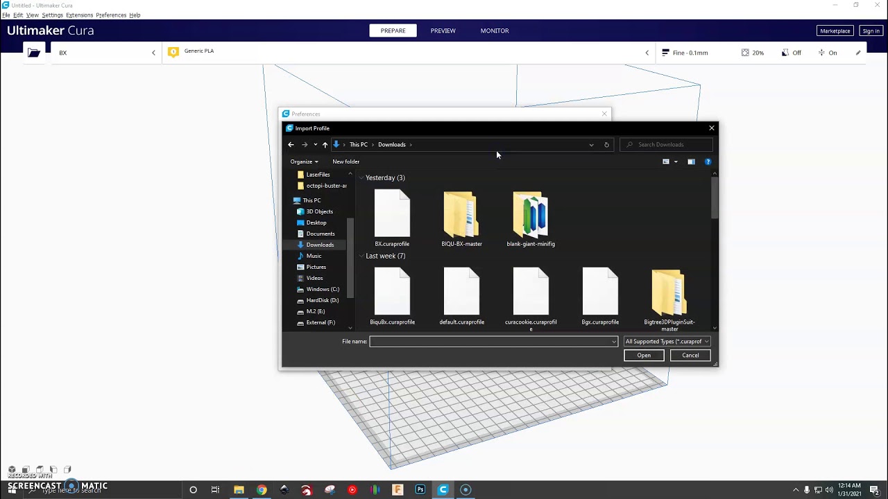Open the view options dropdown arrow
The image size is (888, 499).
click(676, 161)
